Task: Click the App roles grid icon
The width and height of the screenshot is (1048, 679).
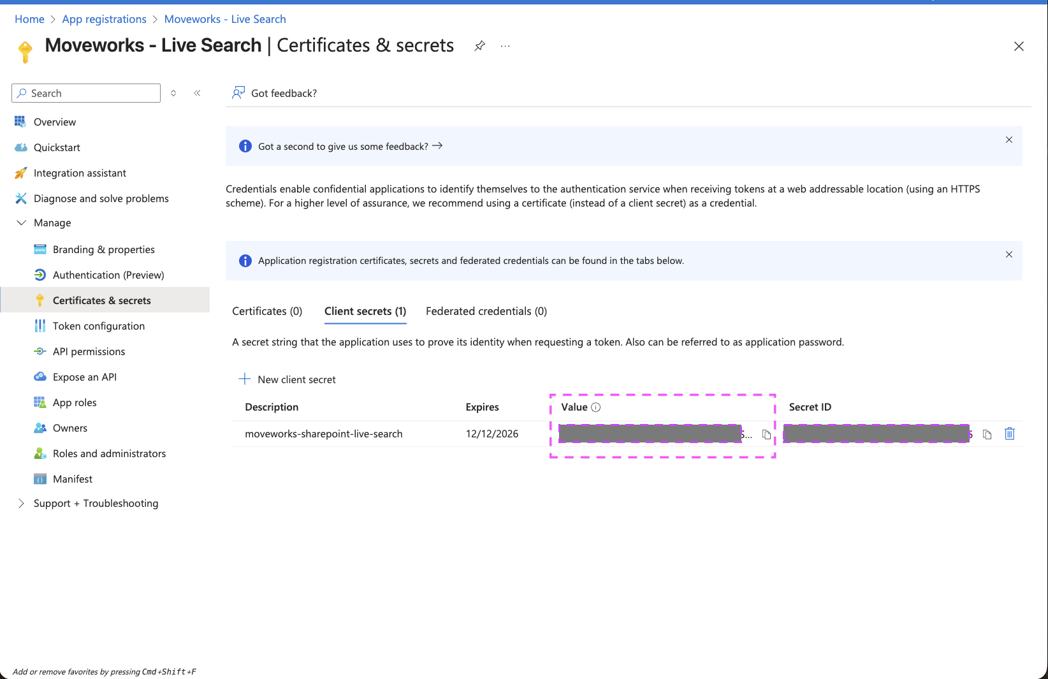Action: [40, 402]
